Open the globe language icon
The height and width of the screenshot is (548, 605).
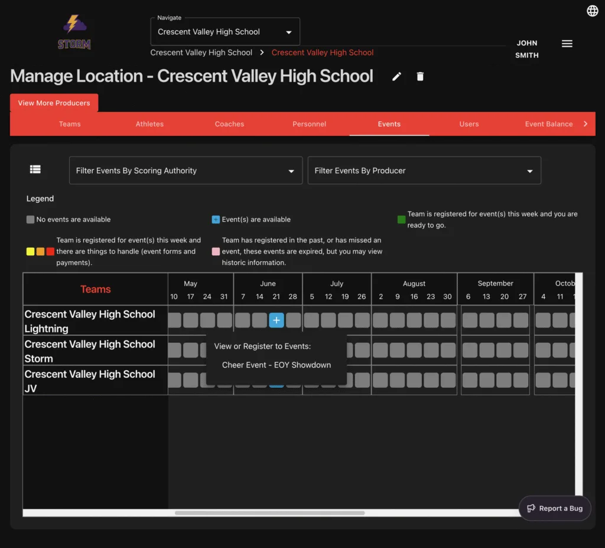(x=592, y=11)
